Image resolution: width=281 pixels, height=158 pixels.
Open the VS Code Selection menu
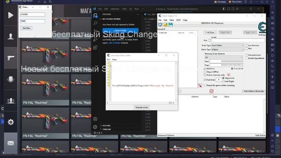coord(115,9)
